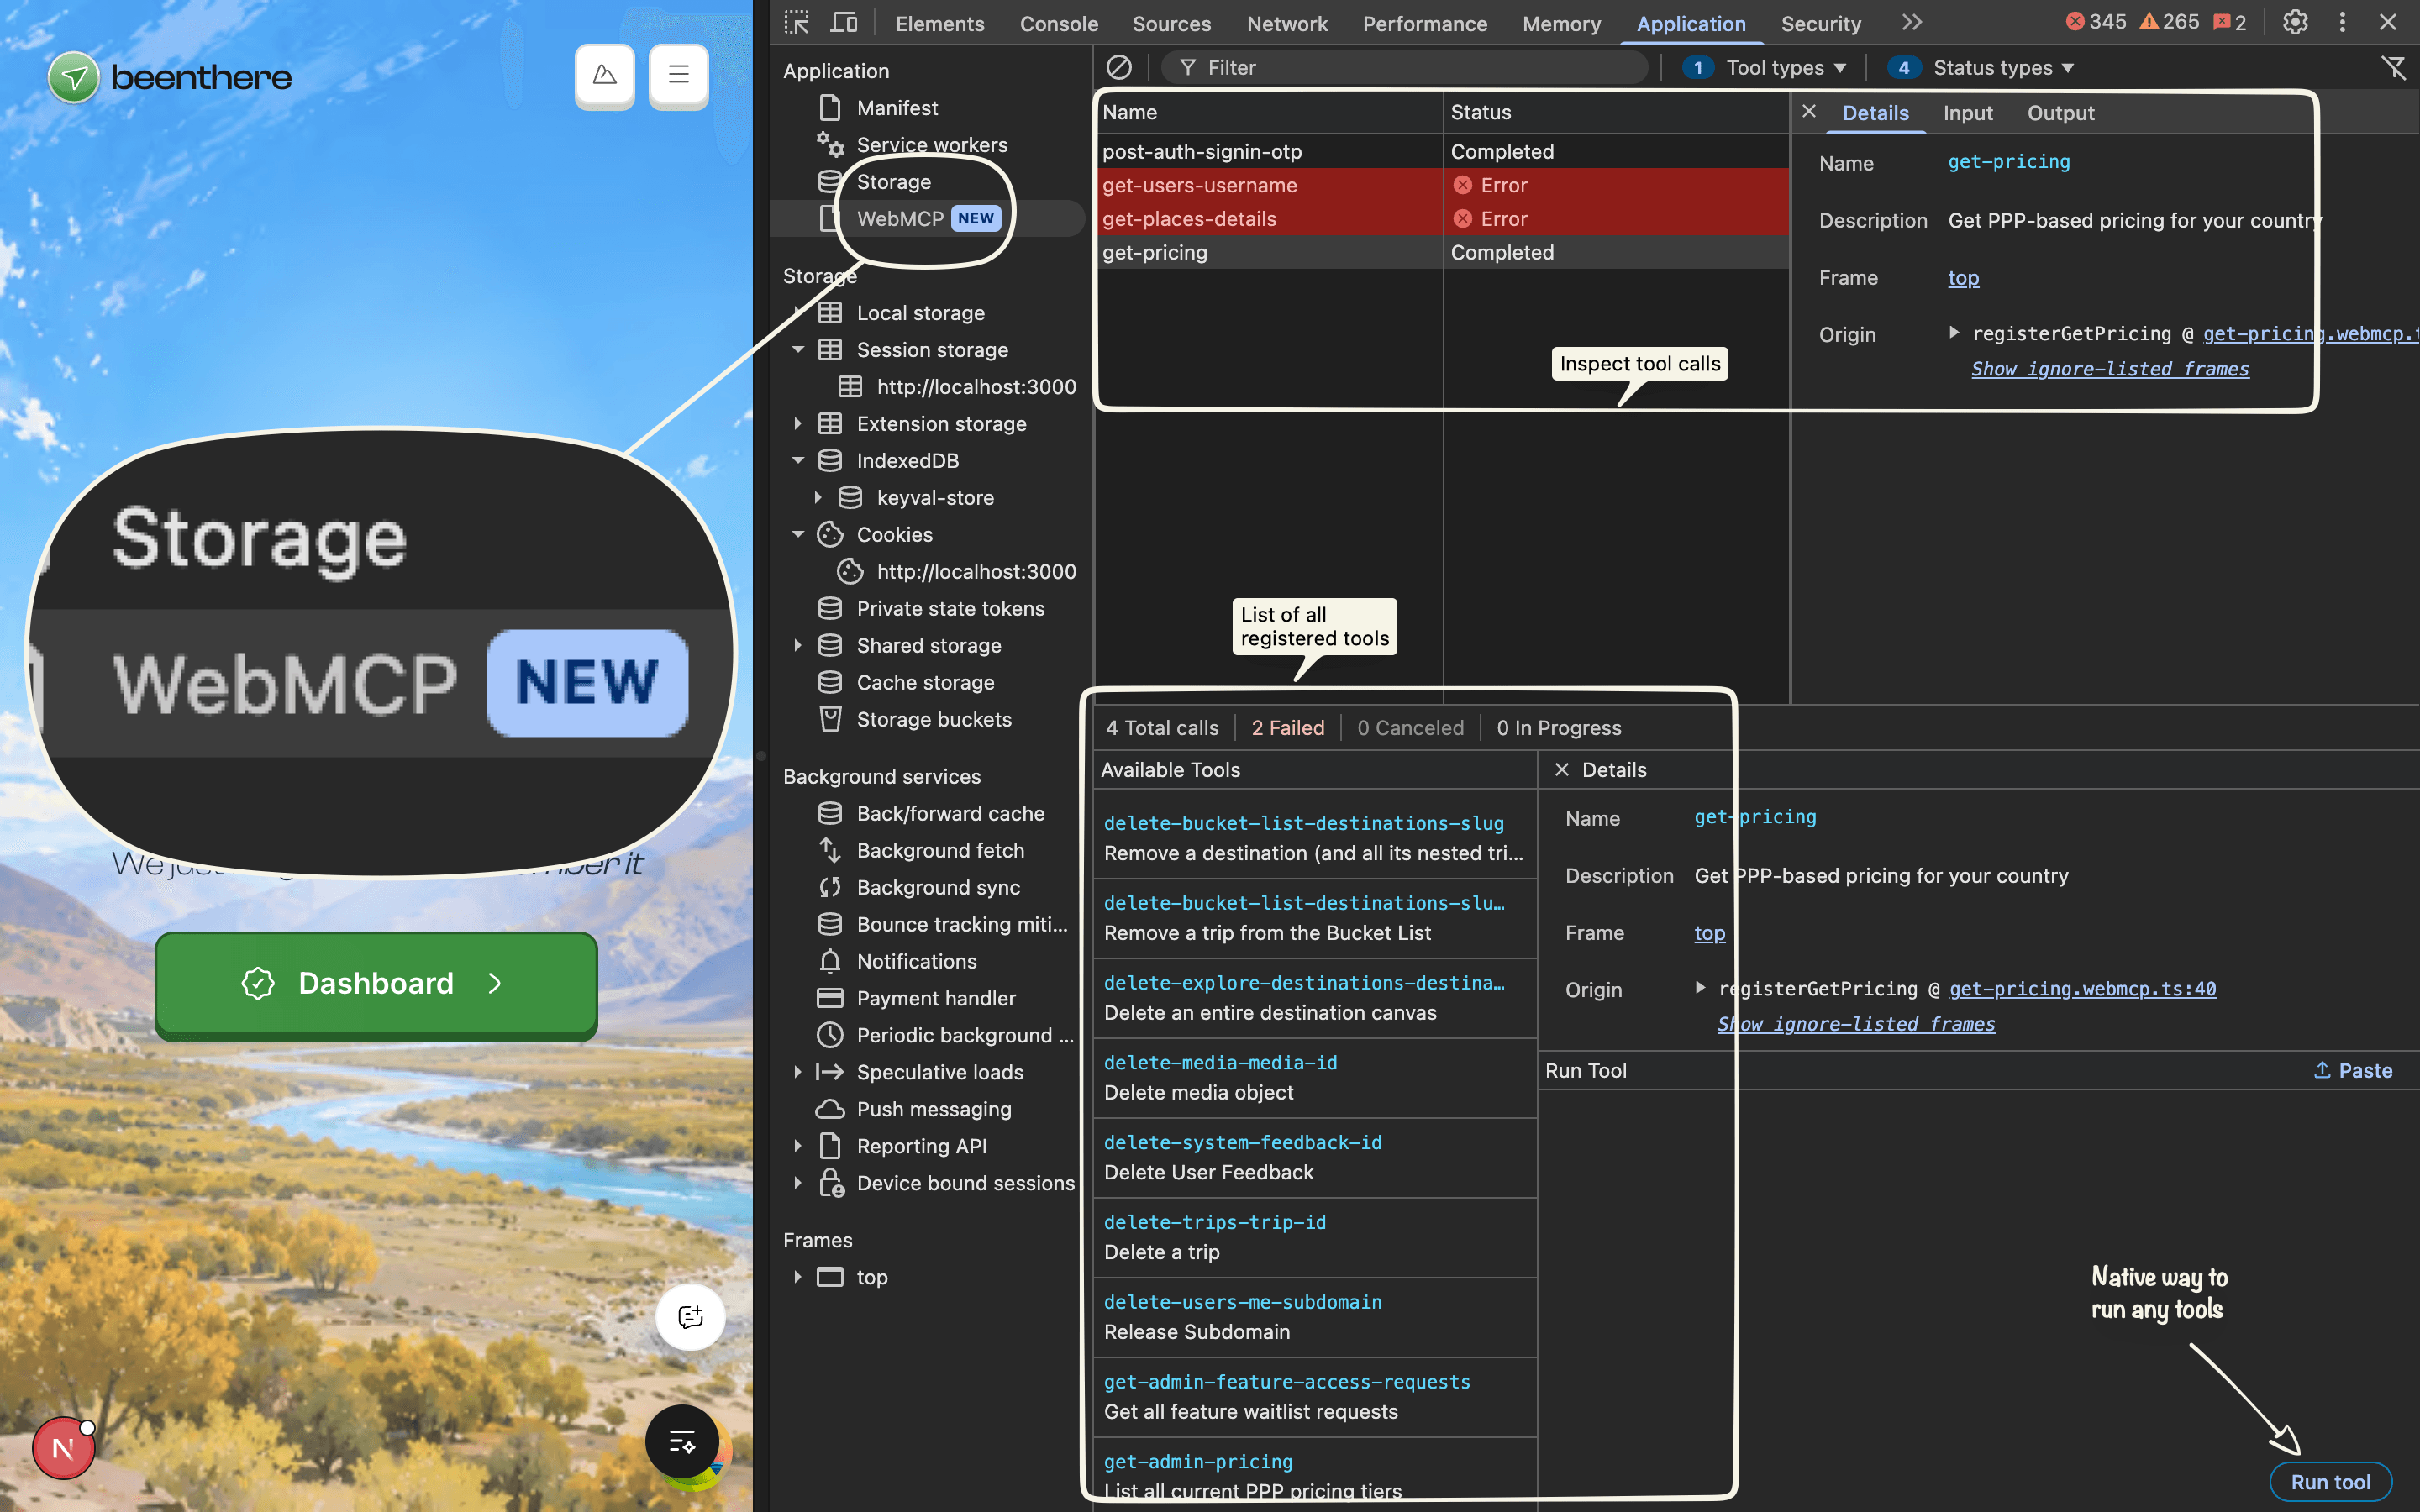
Task: Click the warnings count badge 265
Action: click(2169, 22)
